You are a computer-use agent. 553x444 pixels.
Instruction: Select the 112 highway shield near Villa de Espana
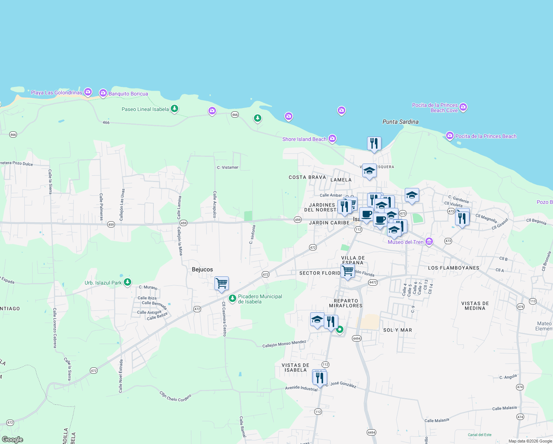(x=358, y=230)
